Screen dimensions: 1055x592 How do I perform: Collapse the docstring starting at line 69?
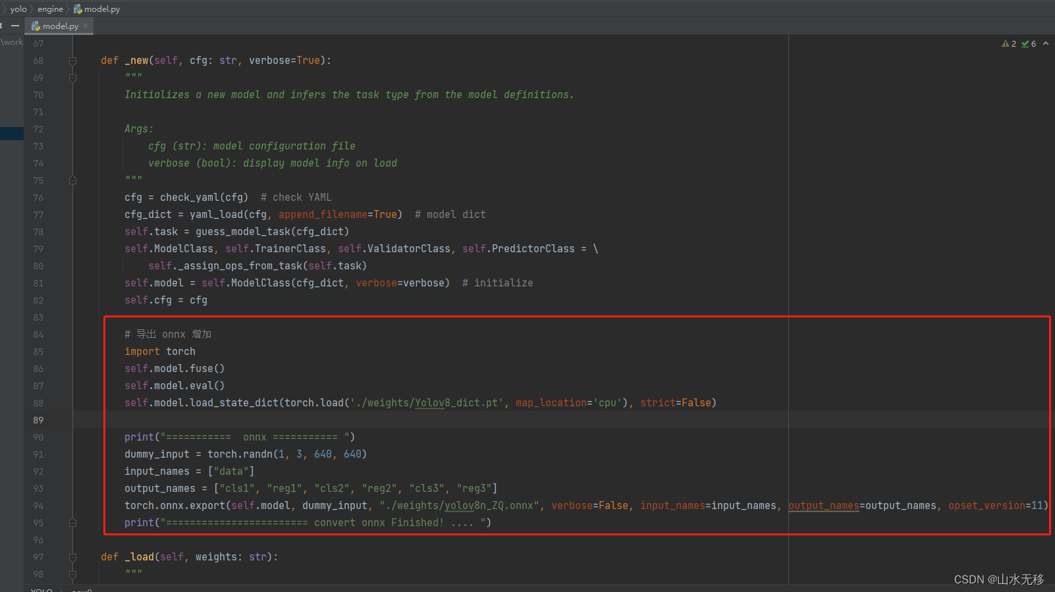point(72,78)
